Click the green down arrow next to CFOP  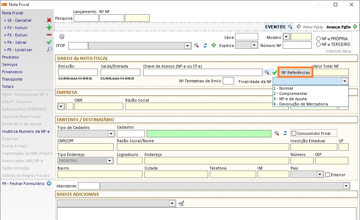213,46
